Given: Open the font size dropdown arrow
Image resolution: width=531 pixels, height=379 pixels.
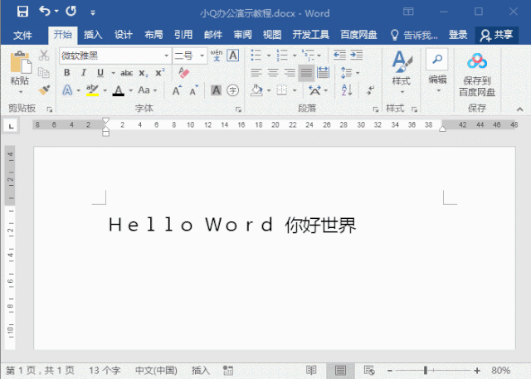Looking at the screenshot, I should [202, 56].
